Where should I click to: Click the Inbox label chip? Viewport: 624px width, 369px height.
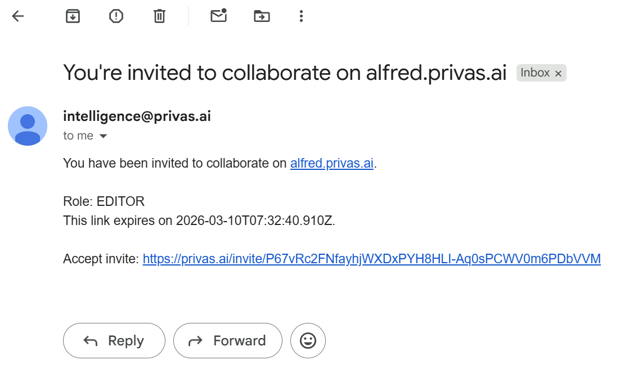click(535, 73)
